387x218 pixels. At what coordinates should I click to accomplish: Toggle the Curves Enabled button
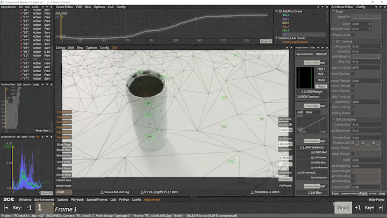pos(312,106)
